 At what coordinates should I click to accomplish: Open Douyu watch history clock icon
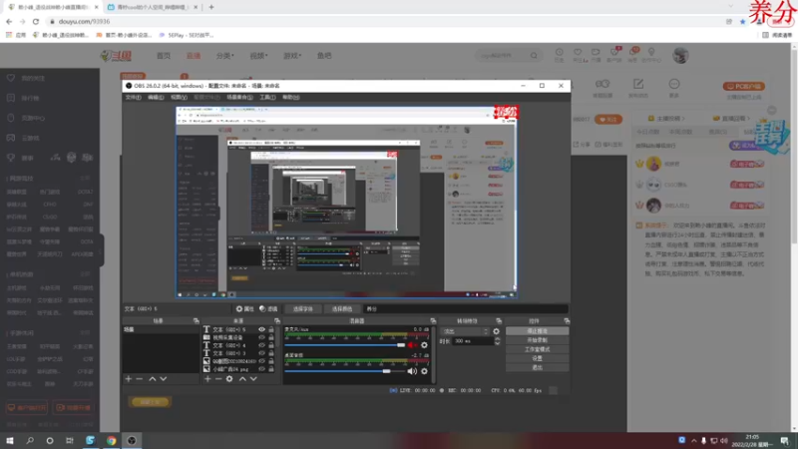[x=559, y=53]
